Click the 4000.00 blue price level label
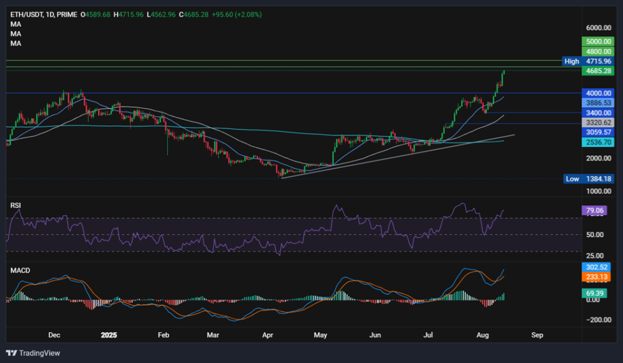The image size is (623, 363). coord(598,93)
